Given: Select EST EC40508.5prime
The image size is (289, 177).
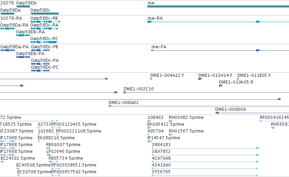Looking at the screenshot, I should [x=33, y=165].
